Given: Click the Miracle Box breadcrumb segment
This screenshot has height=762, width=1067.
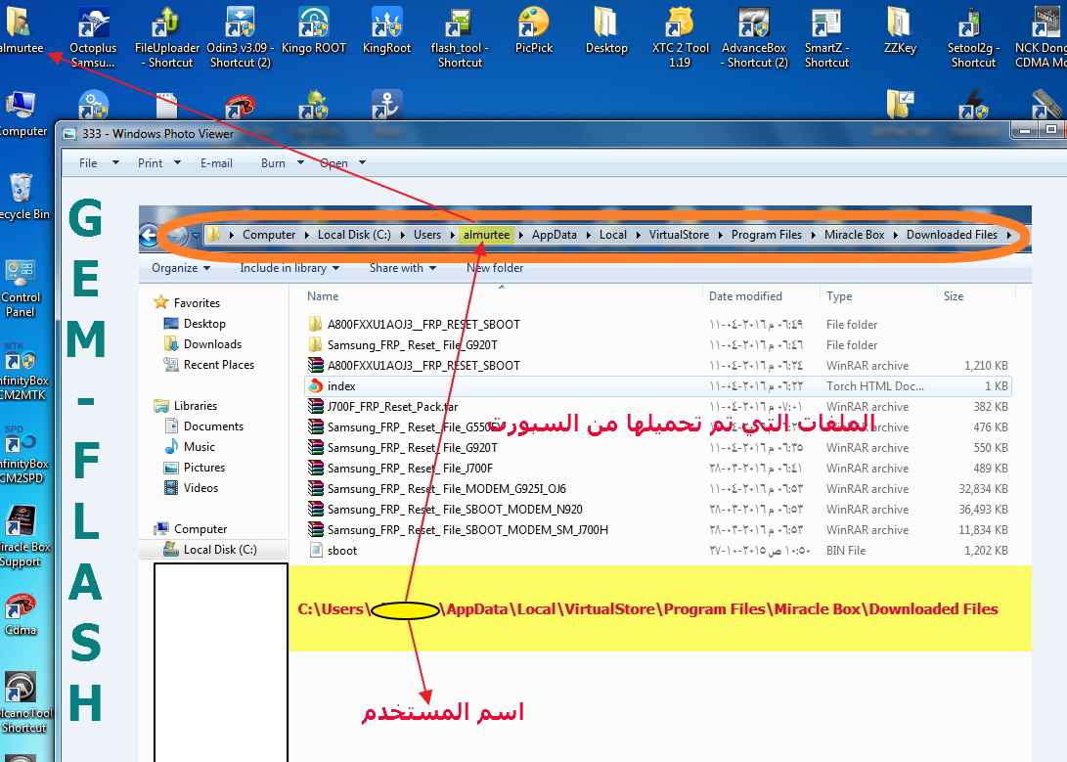Looking at the screenshot, I should click(x=854, y=235).
